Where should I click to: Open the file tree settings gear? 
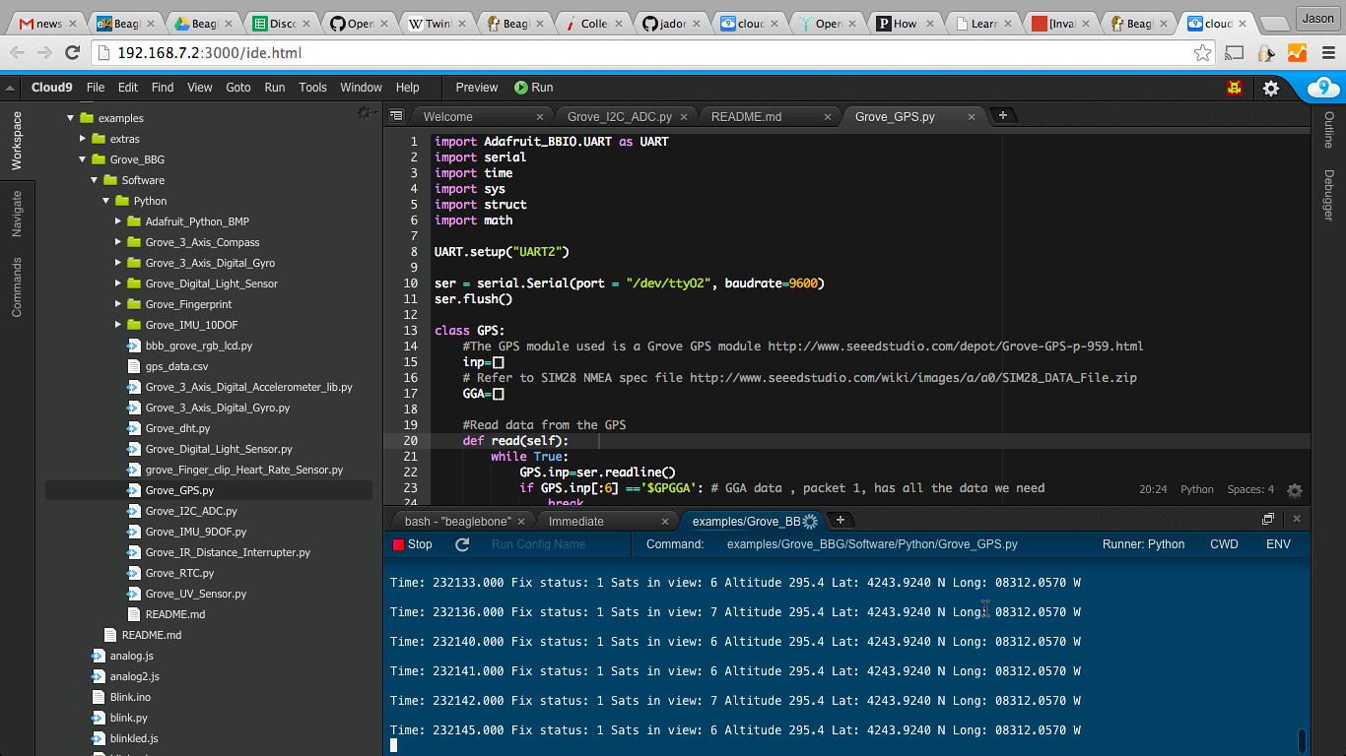coord(365,114)
